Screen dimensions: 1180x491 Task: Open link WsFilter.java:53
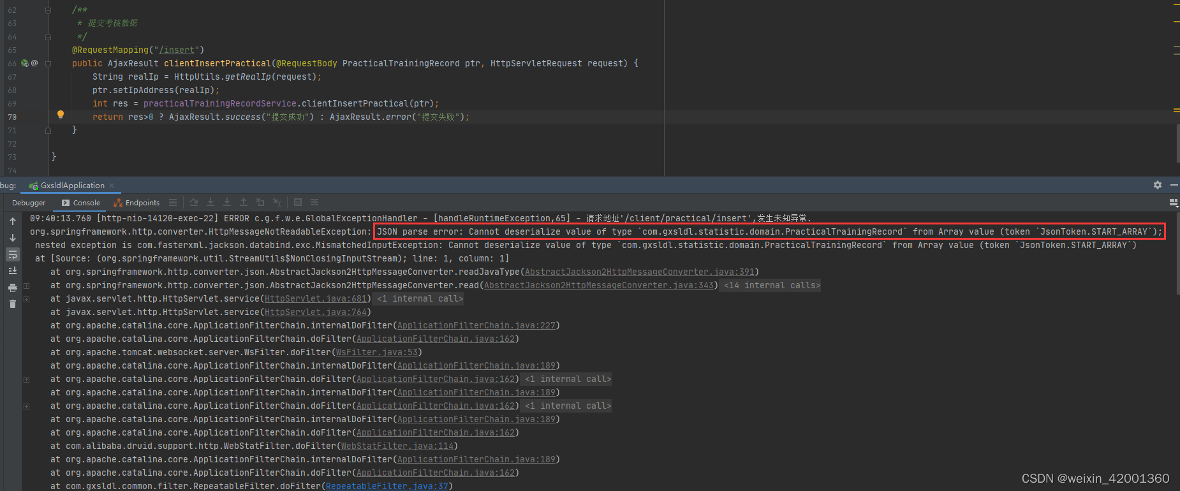coord(377,352)
